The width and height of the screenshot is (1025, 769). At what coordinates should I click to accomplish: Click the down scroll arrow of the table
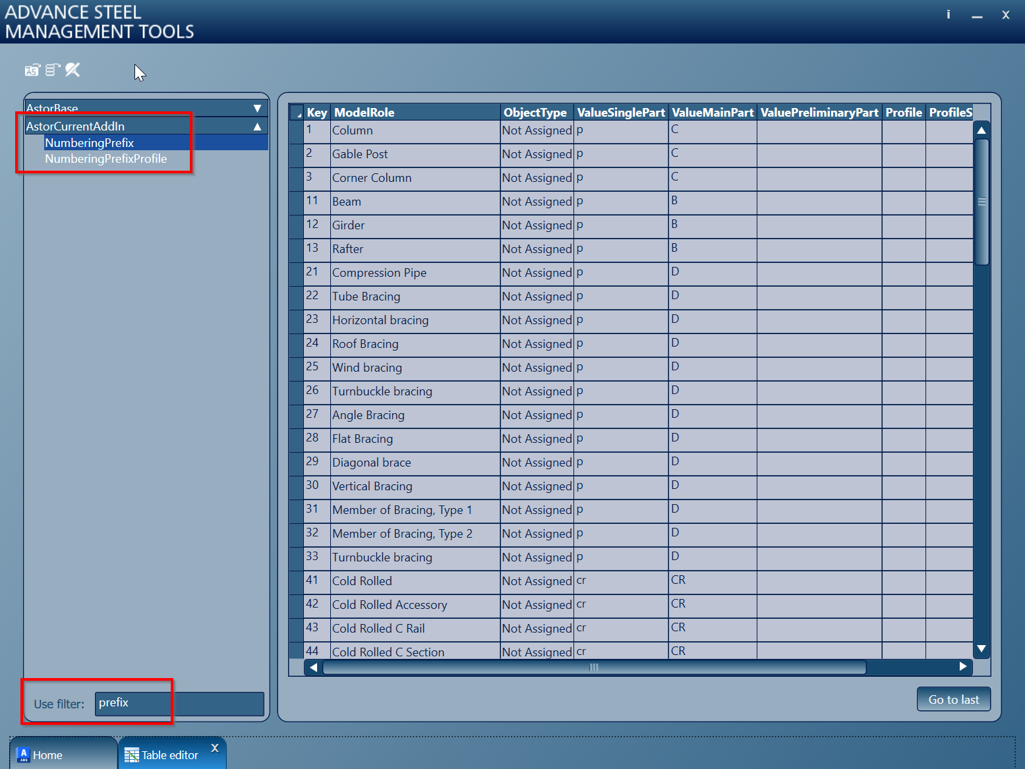tap(981, 650)
